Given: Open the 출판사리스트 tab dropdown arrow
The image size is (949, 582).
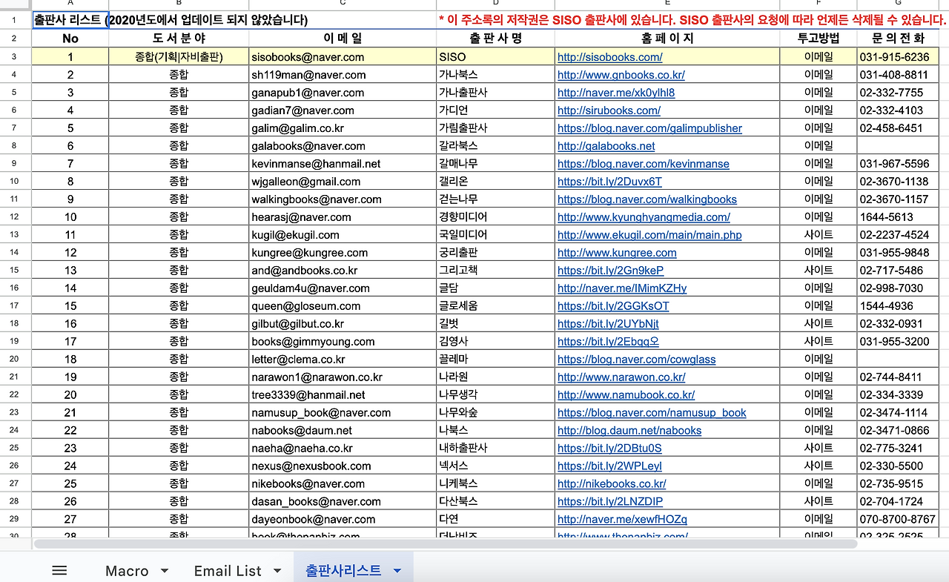Looking at the screenshot, I should click(x=397, y=571).
